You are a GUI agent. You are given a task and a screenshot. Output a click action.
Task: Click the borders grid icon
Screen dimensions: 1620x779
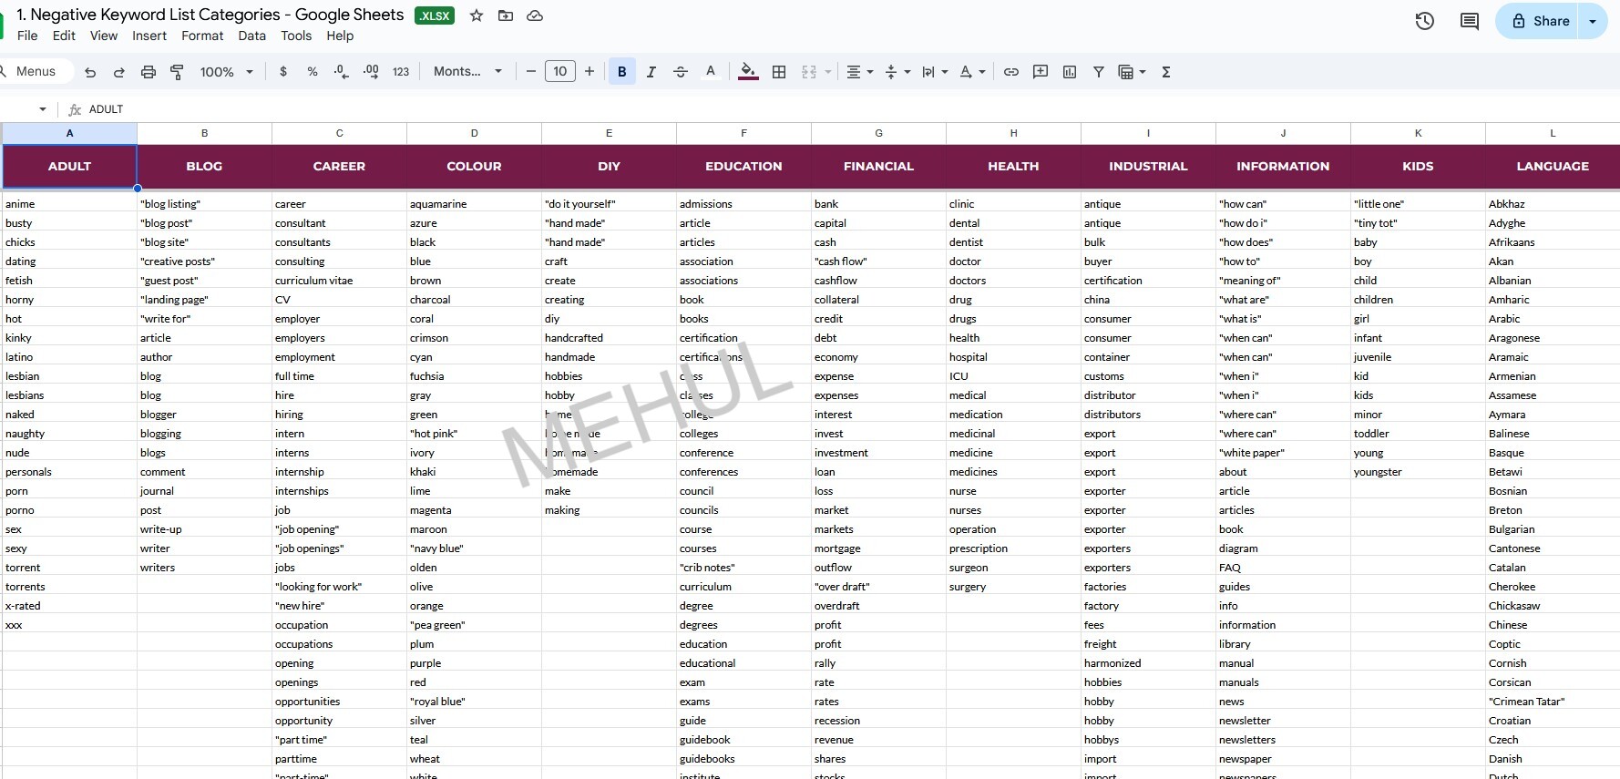(x=779, y=72)
